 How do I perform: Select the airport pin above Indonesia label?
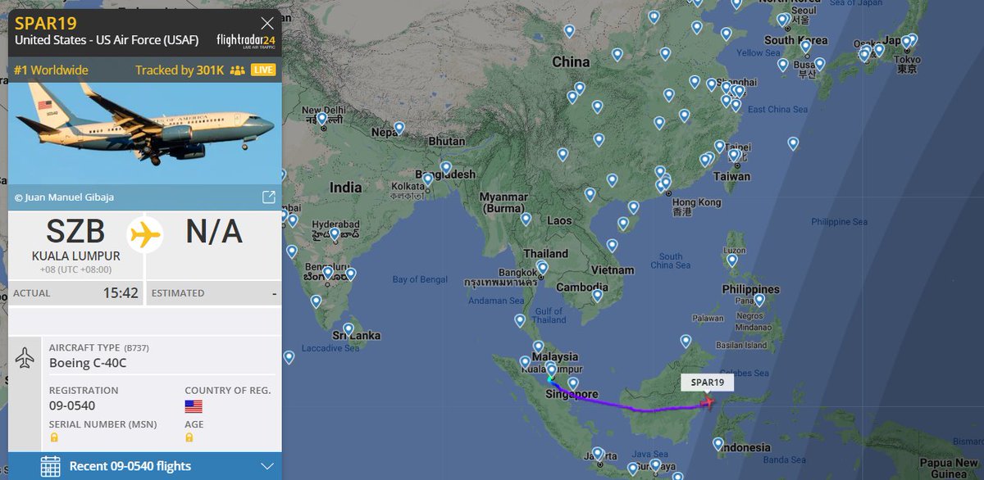(x=717, y=445)
